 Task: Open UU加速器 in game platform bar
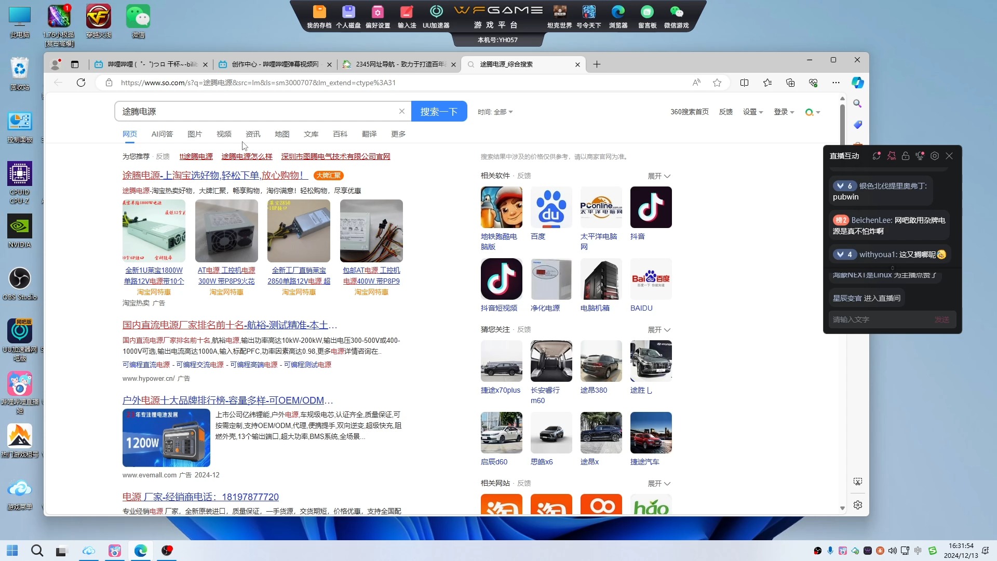pos(436,17)
